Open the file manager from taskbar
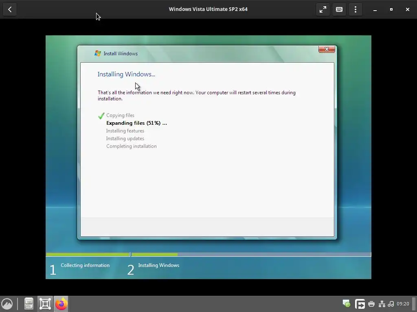 point(29,304)
